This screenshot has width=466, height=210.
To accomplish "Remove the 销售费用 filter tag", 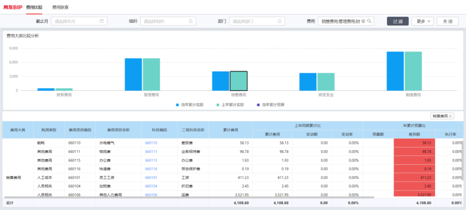I will click(450, 116).
